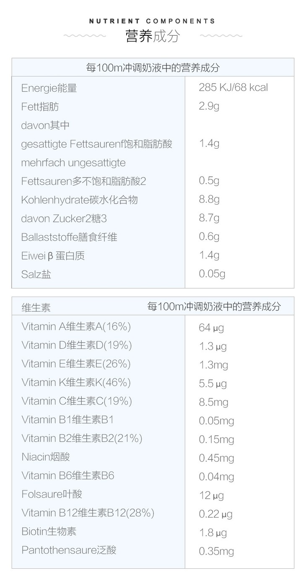Click the 285 KJ/68 kcal energy value
Screen dimensions: 306x573
coord(233,88)
